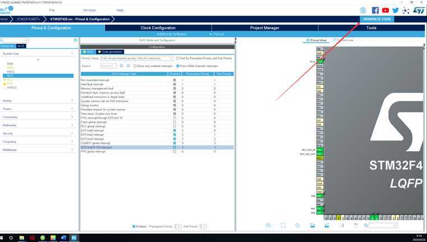The width and height of the screenshot is (427, 242).
Task: Select the EXTI line2 interrupt row
Action: point(157,135)
